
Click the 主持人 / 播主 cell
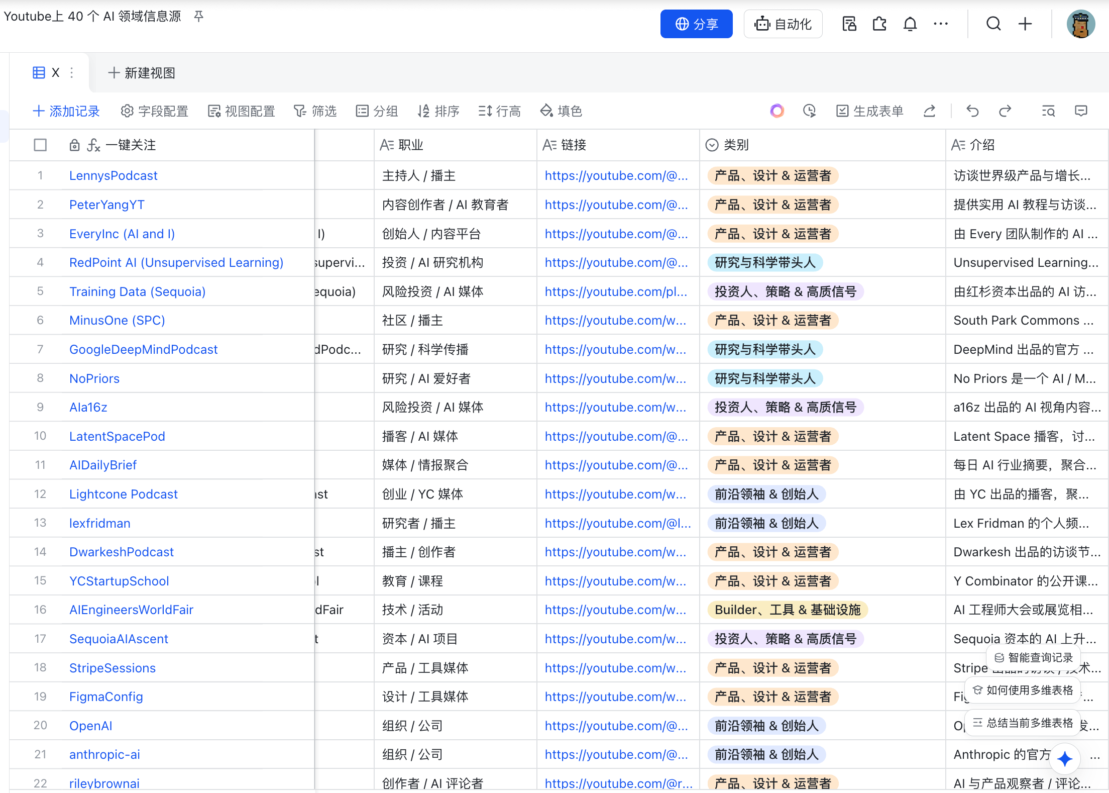pyautogui.click(x=456, y=176)
